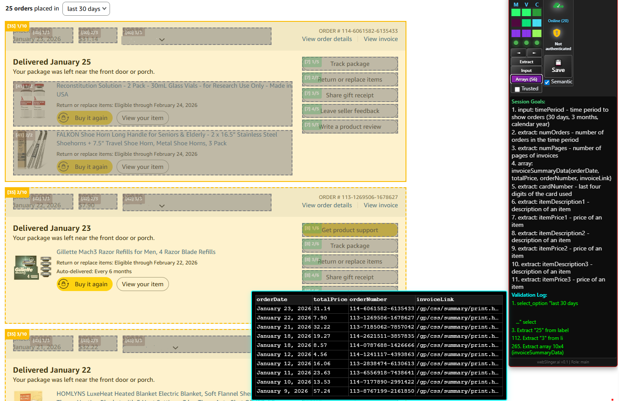The width and height of the screenshot is (619, 401).
Task: Open the Gillette Mach3 product thumbnail
Action: pyautogui.click(x=33, y=267)
